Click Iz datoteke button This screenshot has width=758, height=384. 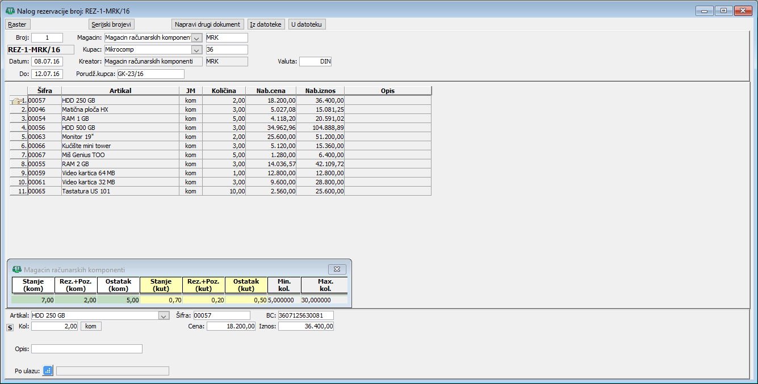tap(266, 24)
